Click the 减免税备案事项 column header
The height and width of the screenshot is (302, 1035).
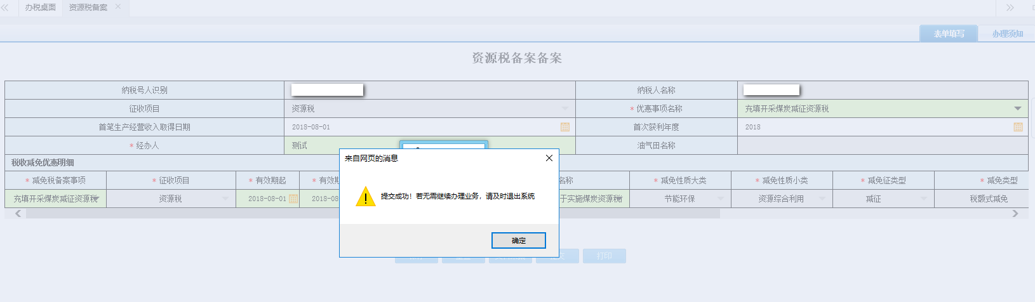click(55, 180)
